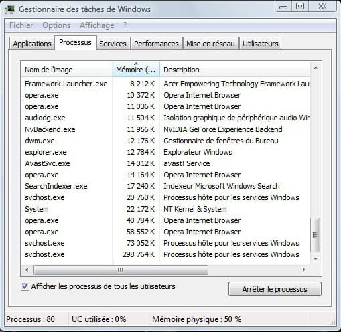Open the Options menu
This screenshot has height=332, width=341.
(x=56, y=25)
